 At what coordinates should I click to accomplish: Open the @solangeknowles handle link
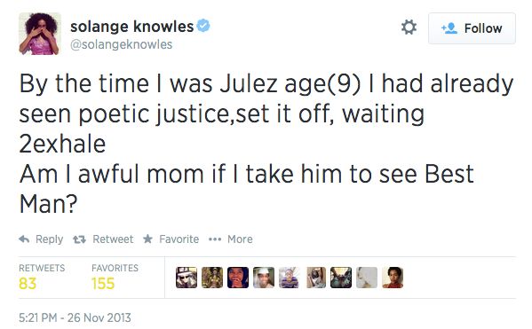tap(121, 44)
